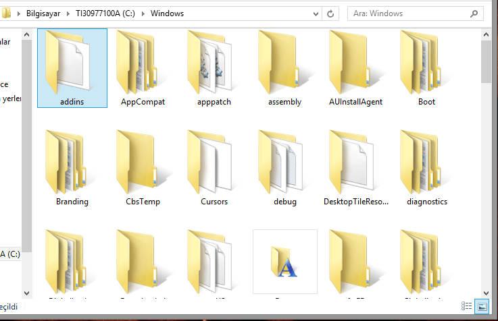
Task: Click the navigation pane scrollbar thumb
Action: 26,146
